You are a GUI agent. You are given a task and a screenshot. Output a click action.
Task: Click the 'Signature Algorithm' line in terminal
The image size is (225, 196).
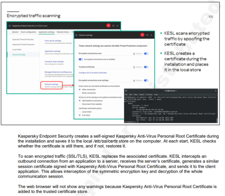click(x=155, y=111)
